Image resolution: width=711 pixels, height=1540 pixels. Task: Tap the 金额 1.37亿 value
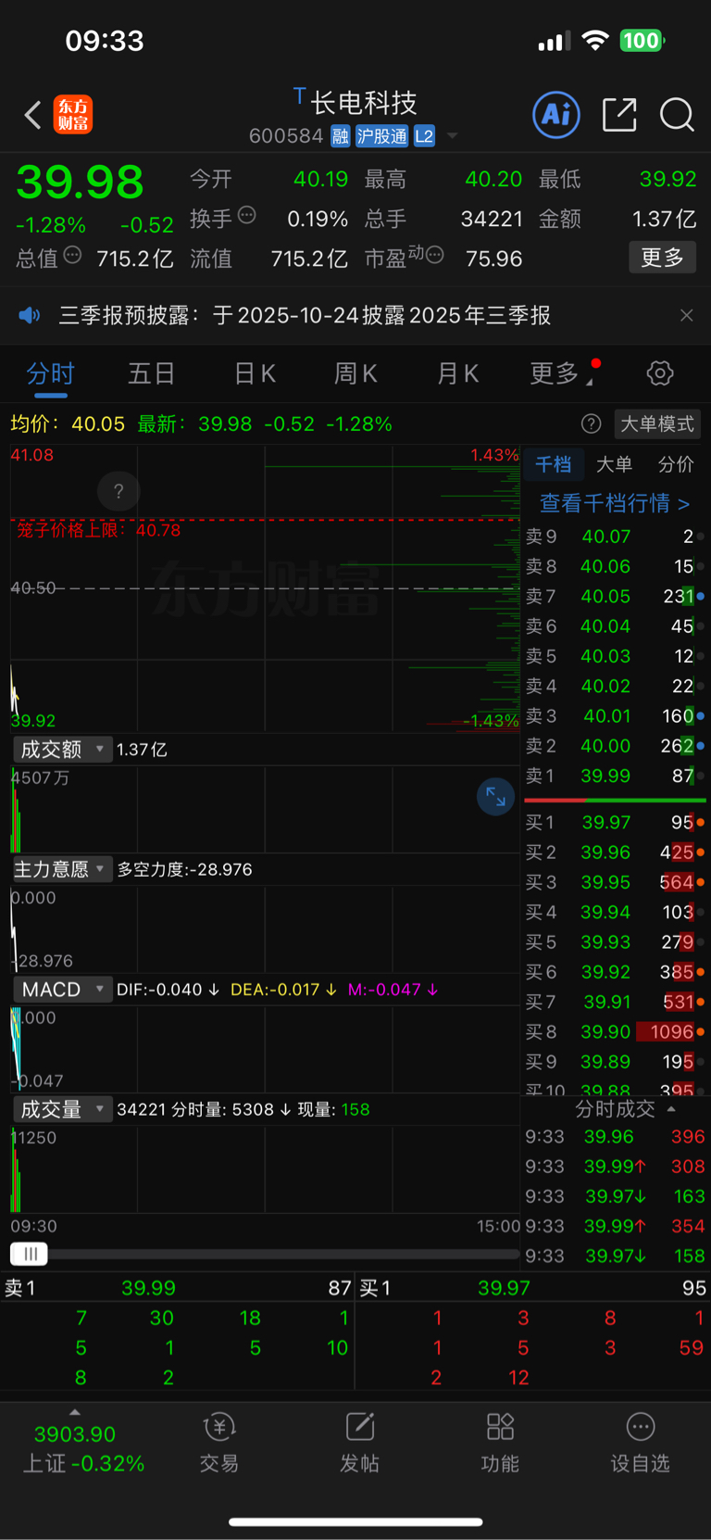pos(664,219)
